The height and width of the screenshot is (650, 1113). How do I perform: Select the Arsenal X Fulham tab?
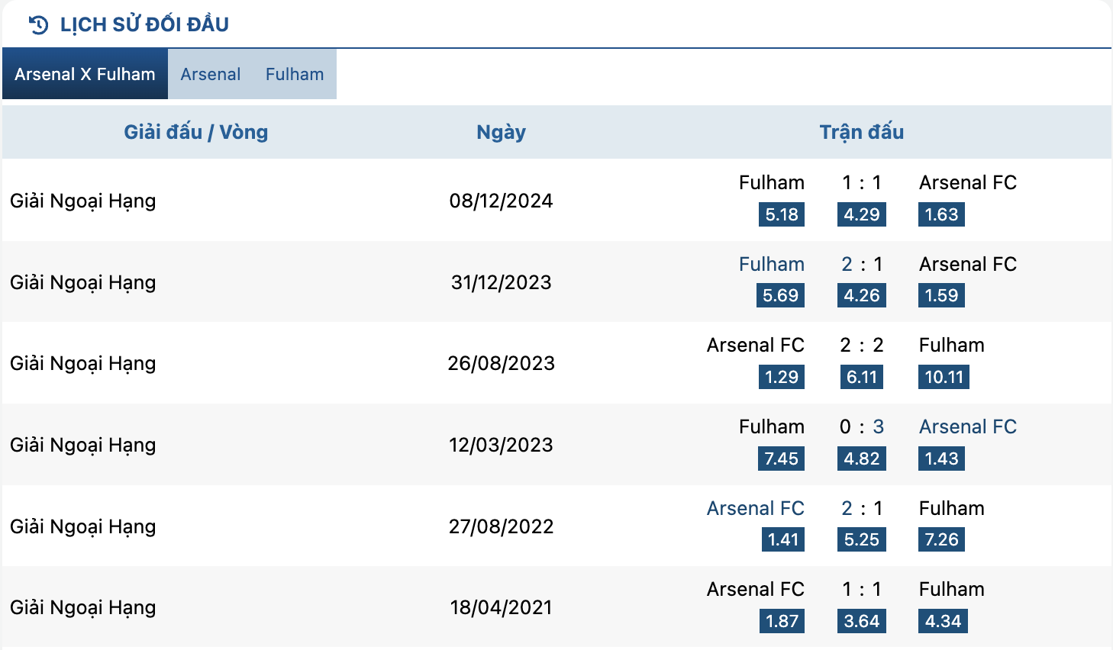(x=85, y=74)
